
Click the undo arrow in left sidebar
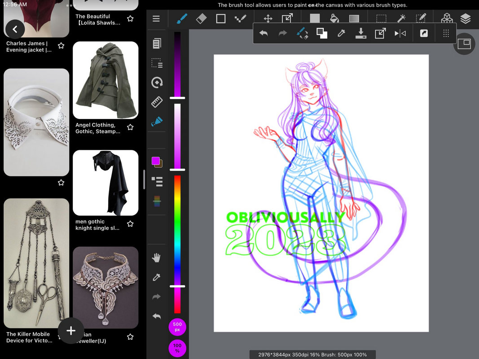point(156,316)
